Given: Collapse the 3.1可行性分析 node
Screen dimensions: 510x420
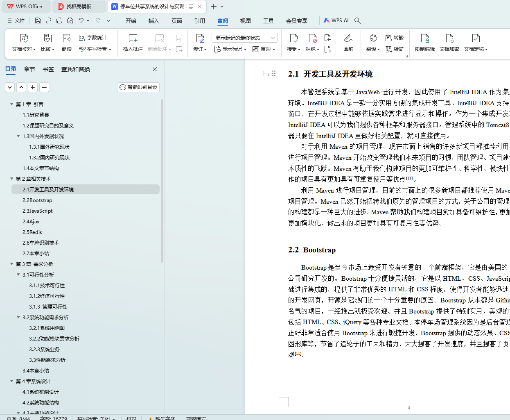Looking at the screenshot, I should [18, 275].
